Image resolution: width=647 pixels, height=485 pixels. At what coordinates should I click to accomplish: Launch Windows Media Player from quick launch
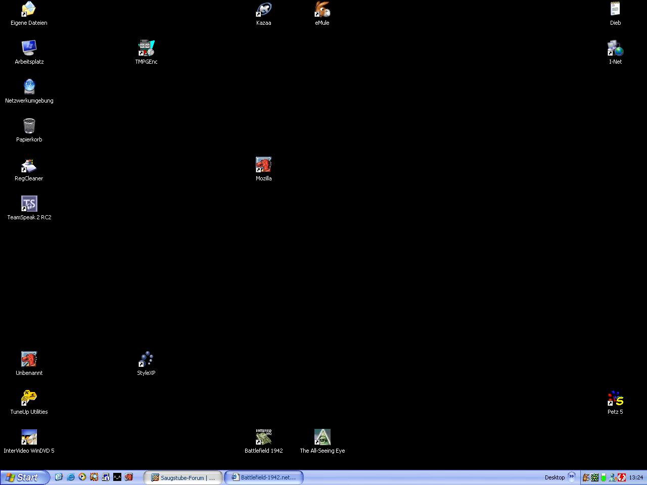click(x=82, y=477)
